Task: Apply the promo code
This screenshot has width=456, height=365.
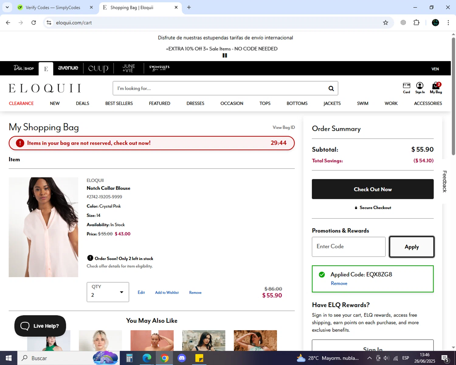Action: tap(412, 247)
